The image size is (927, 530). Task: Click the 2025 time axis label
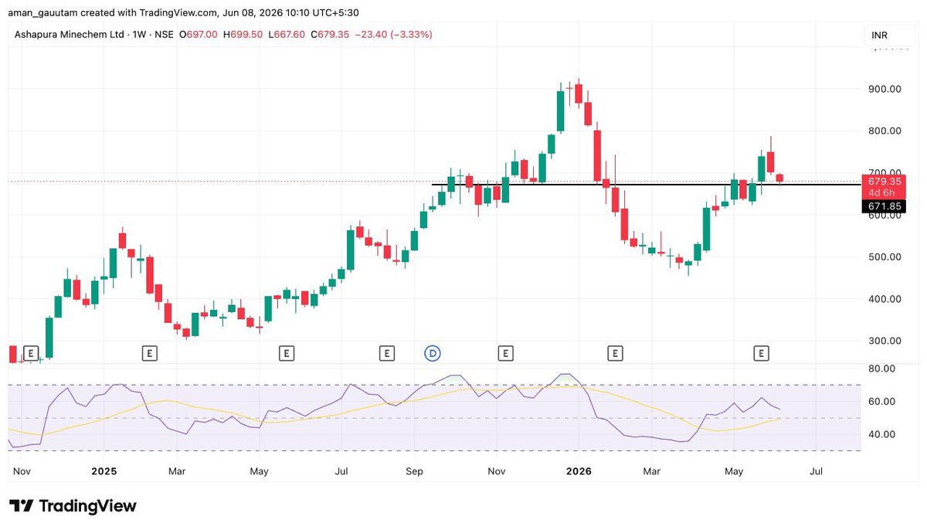pos(103,471)
